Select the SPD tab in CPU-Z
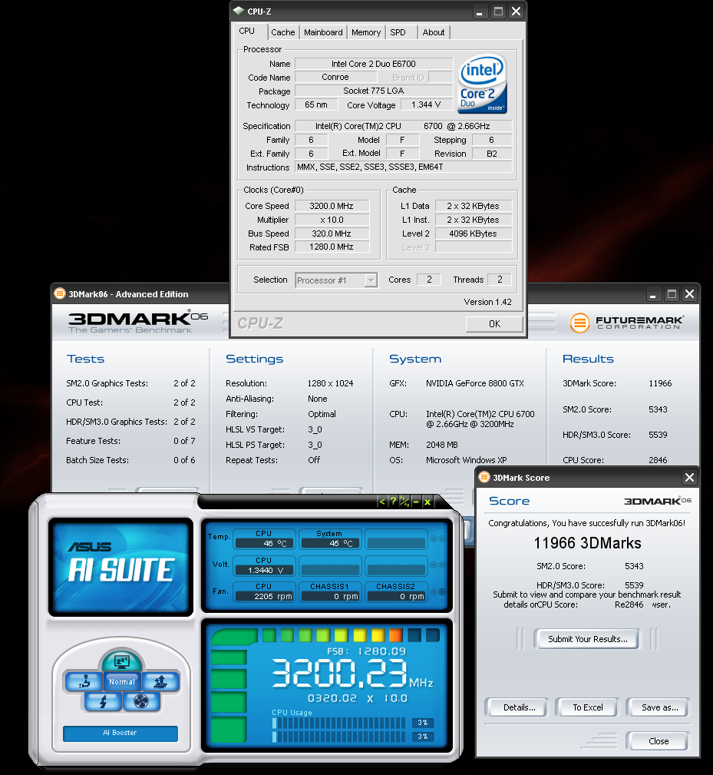This screenshot has width=713, height=775. 398,32
